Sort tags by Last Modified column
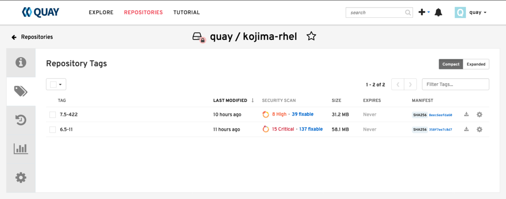The image size is (506, 199). pos(230,100)
